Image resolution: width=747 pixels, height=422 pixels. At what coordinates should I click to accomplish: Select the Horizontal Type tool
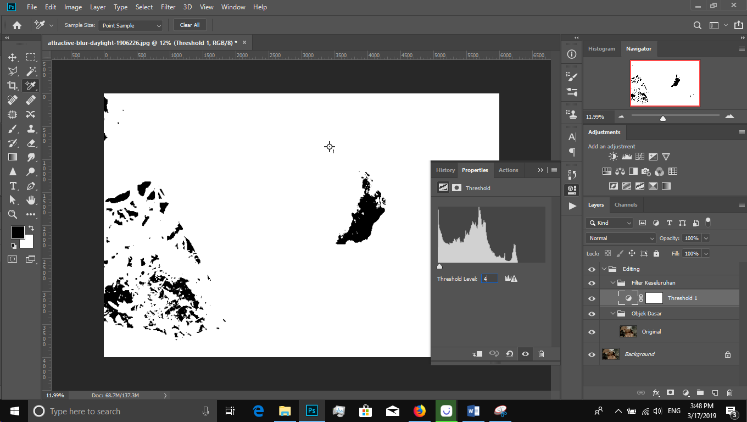[x=12, y=186]
